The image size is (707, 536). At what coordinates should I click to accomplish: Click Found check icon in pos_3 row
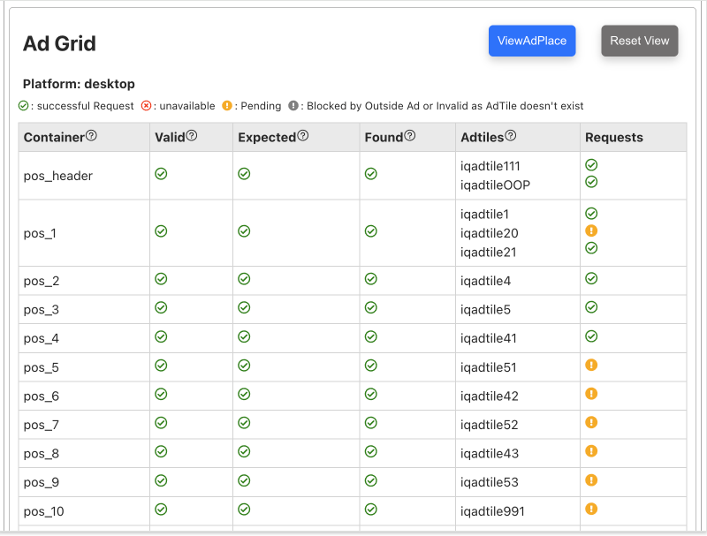[x=370, y=307]
